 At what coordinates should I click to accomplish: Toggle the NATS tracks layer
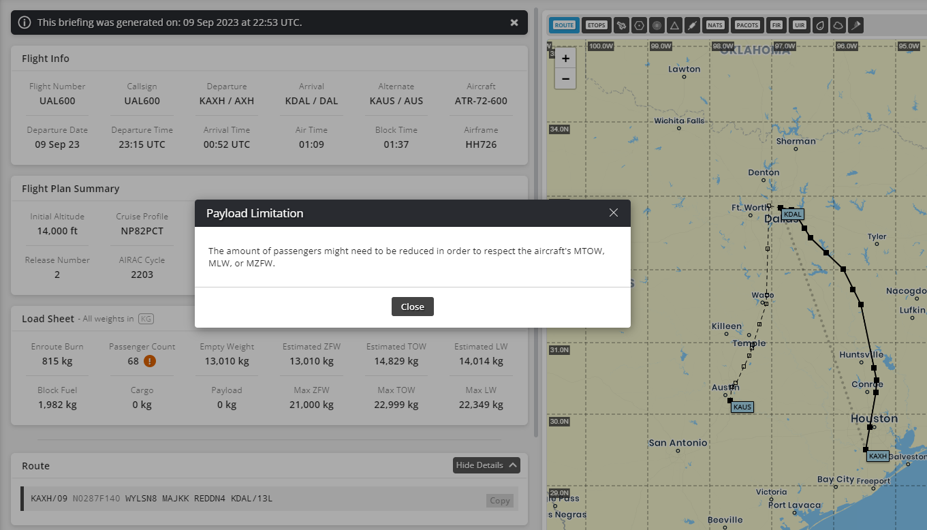715,25
